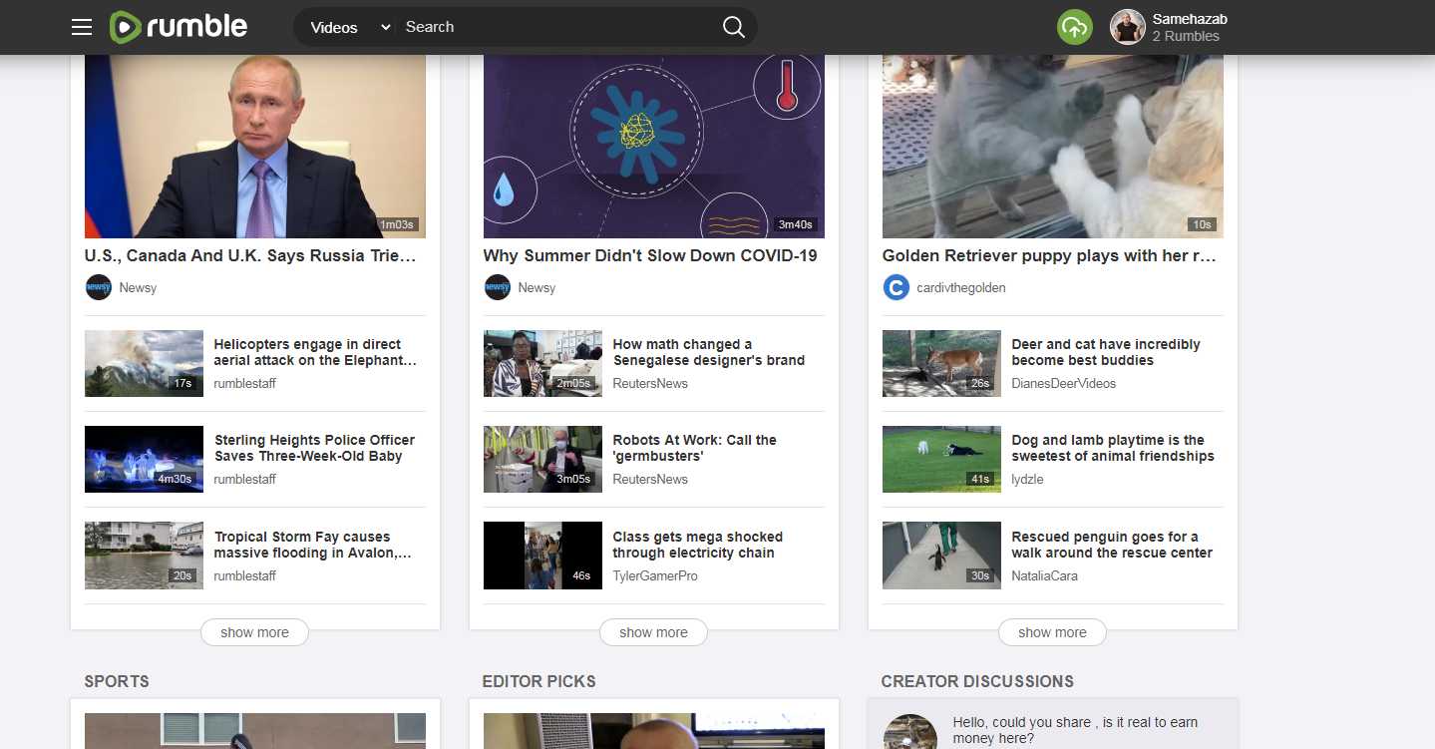Open Samehazab profile avatar
The height and width of the screenshot is (749, 1435).
point(1128,27)
